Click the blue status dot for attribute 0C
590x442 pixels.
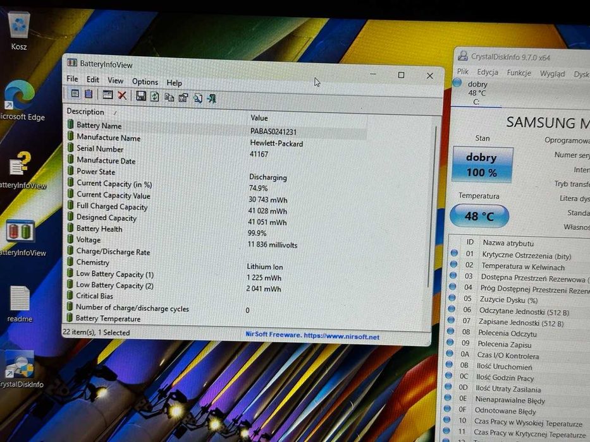pos(448,376)
